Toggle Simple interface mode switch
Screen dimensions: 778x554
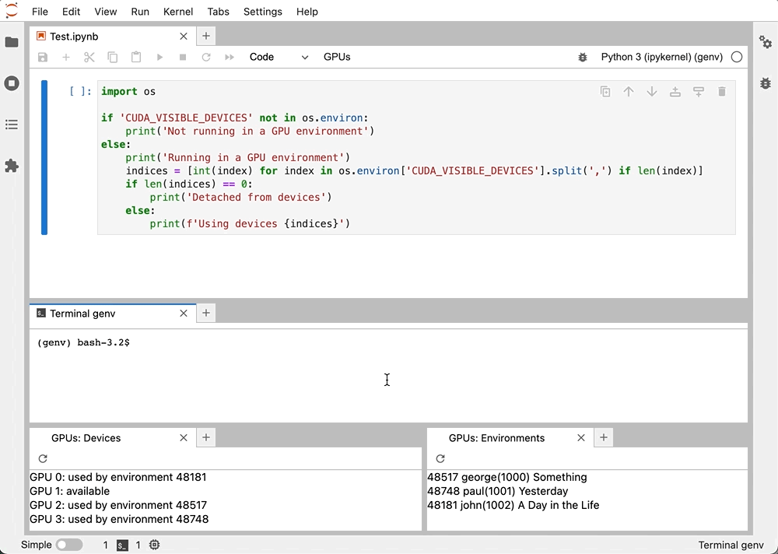[69, 545]
